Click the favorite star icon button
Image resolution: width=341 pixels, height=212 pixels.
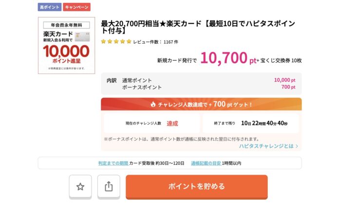coord(80,187)
